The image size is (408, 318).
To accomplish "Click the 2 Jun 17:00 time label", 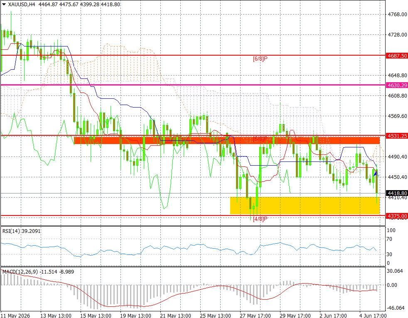I will click(x=333, y=316).
